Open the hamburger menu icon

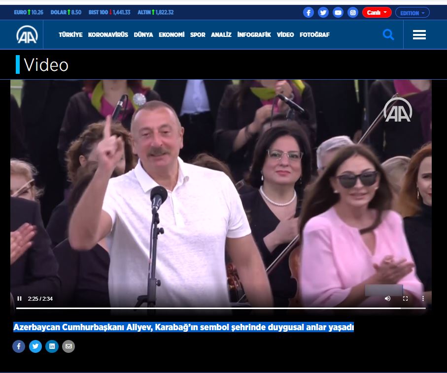pos(419,35)
